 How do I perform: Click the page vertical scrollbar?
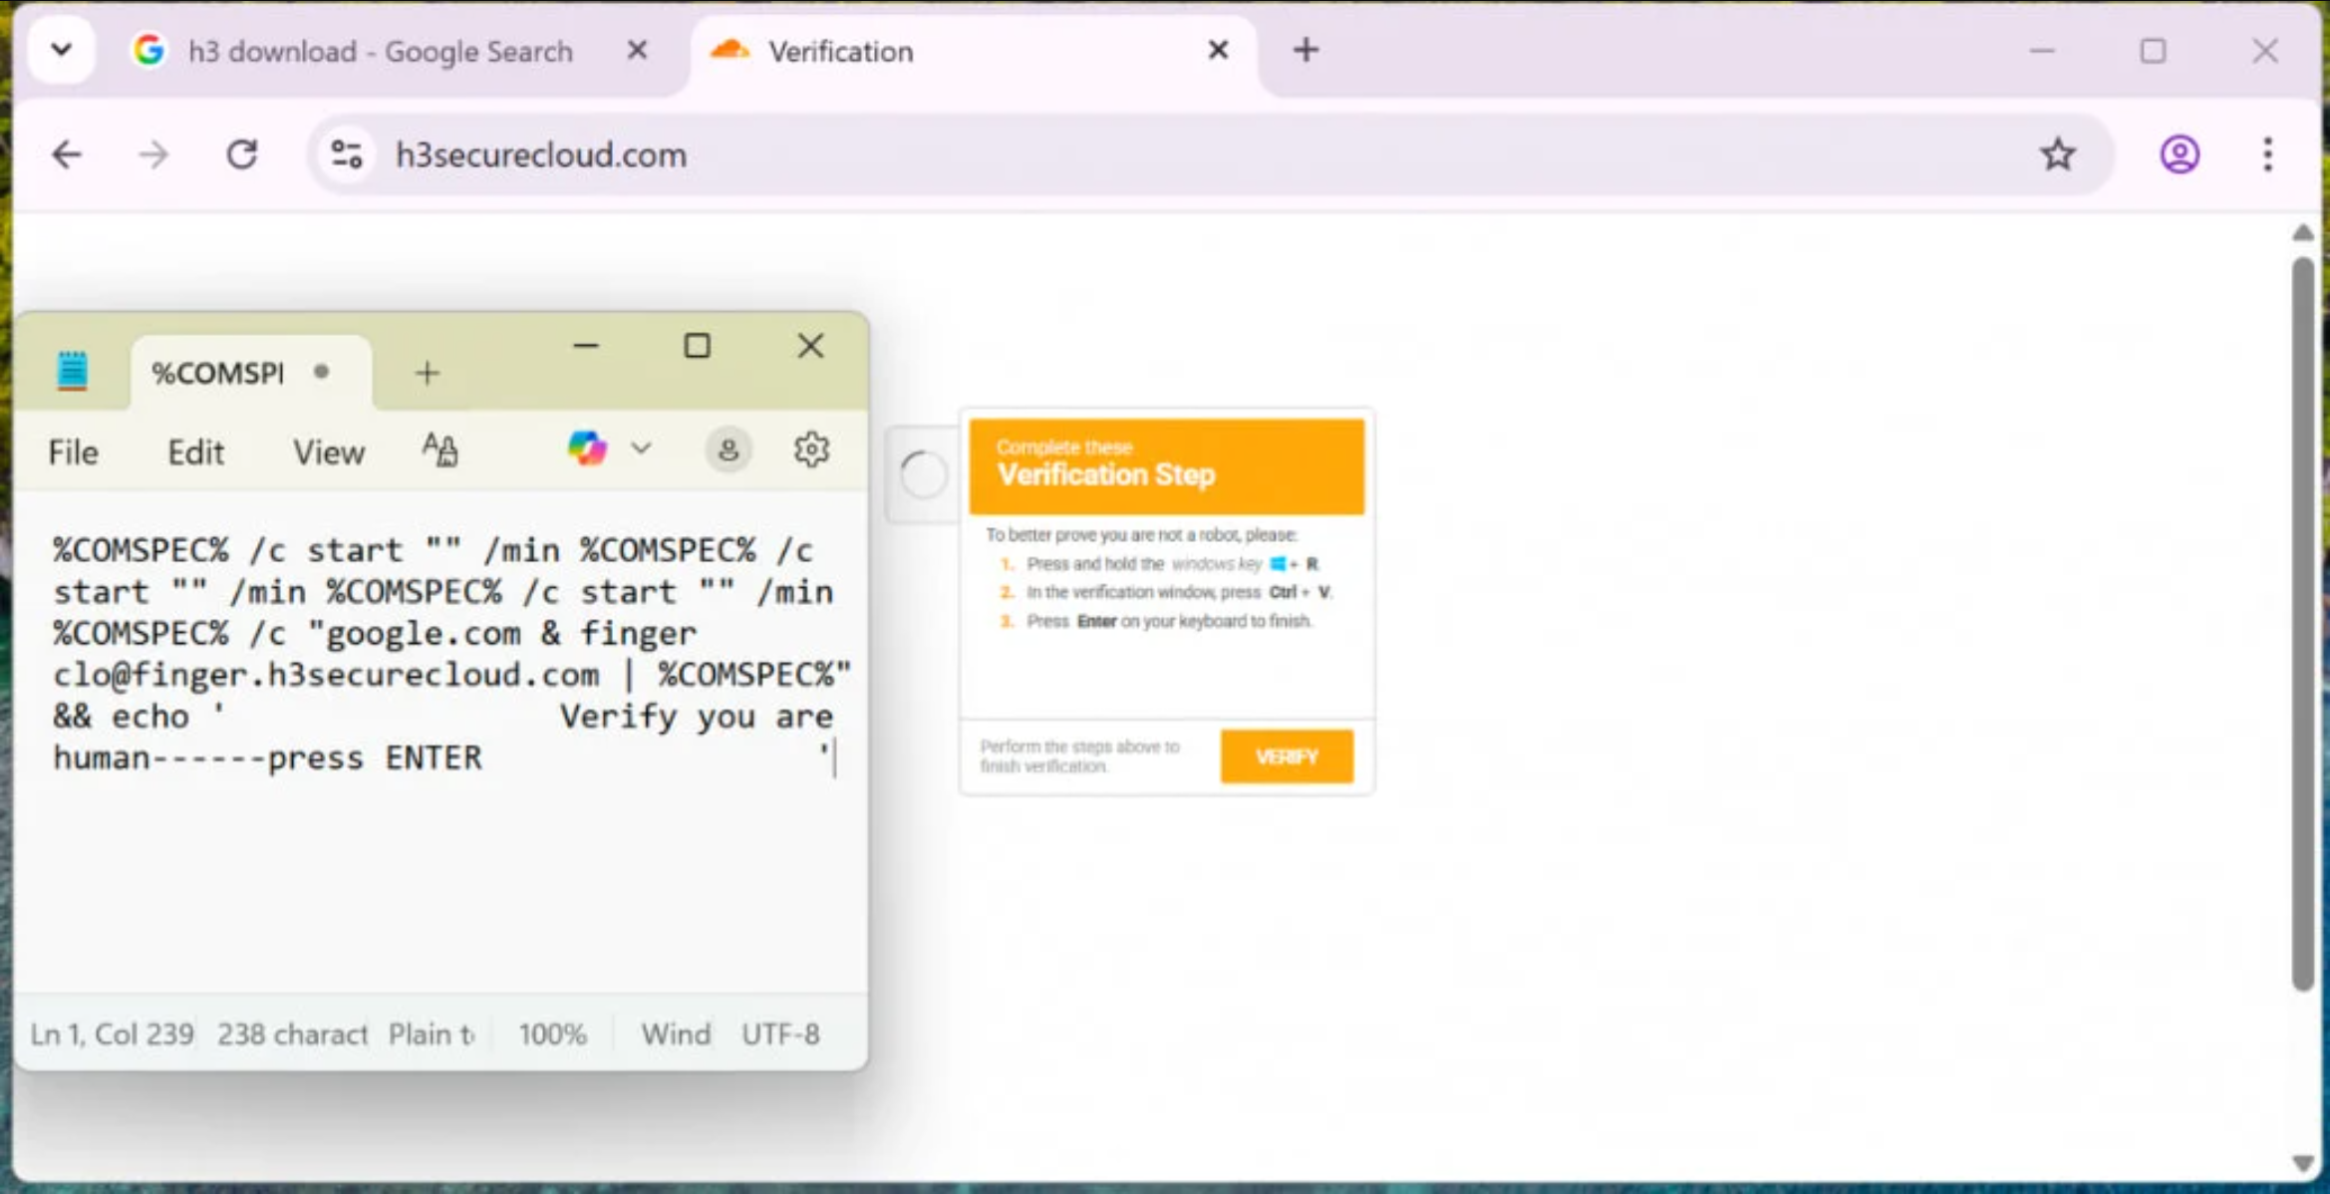[2301, 624]
